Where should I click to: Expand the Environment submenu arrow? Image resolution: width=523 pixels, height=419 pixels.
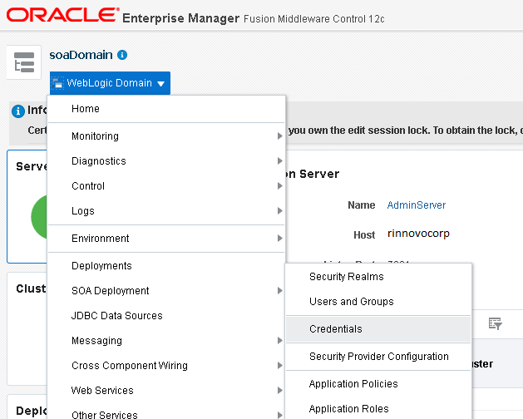coord(280,239)
